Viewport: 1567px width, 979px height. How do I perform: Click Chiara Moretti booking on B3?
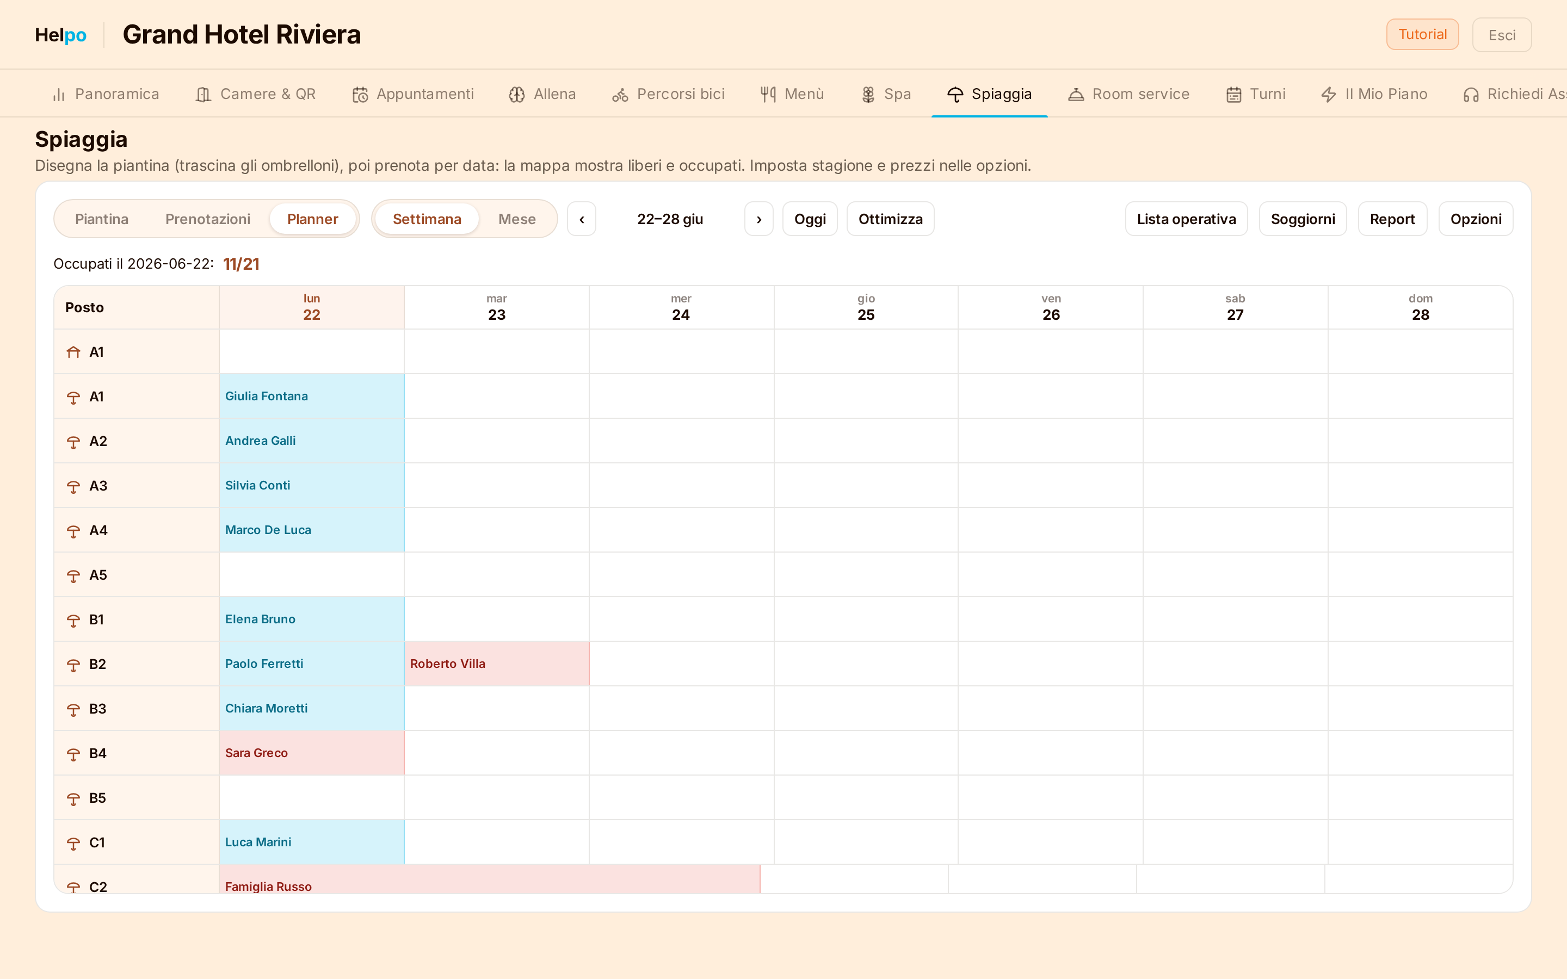pos(311,708)
